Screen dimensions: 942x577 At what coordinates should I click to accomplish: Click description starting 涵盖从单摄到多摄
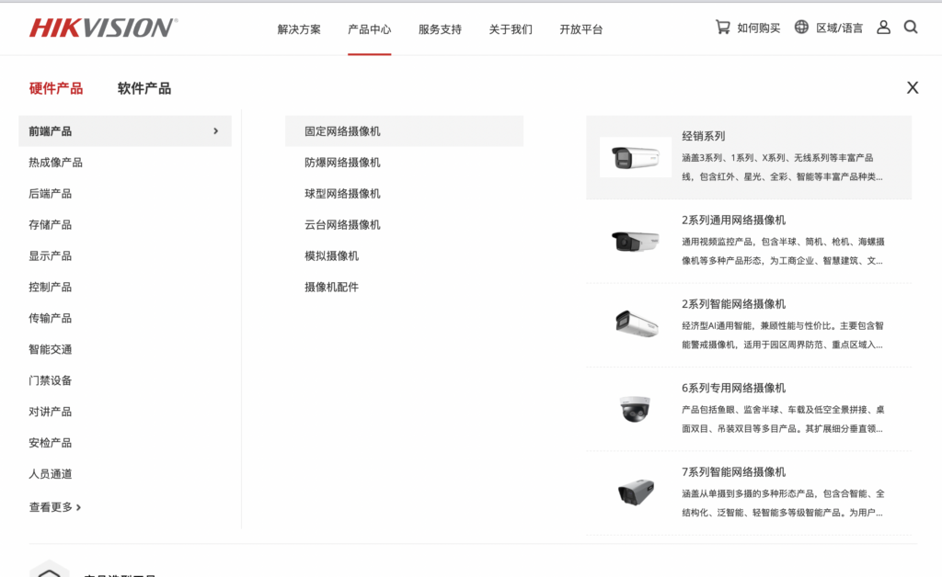click(x=783, y=503)
